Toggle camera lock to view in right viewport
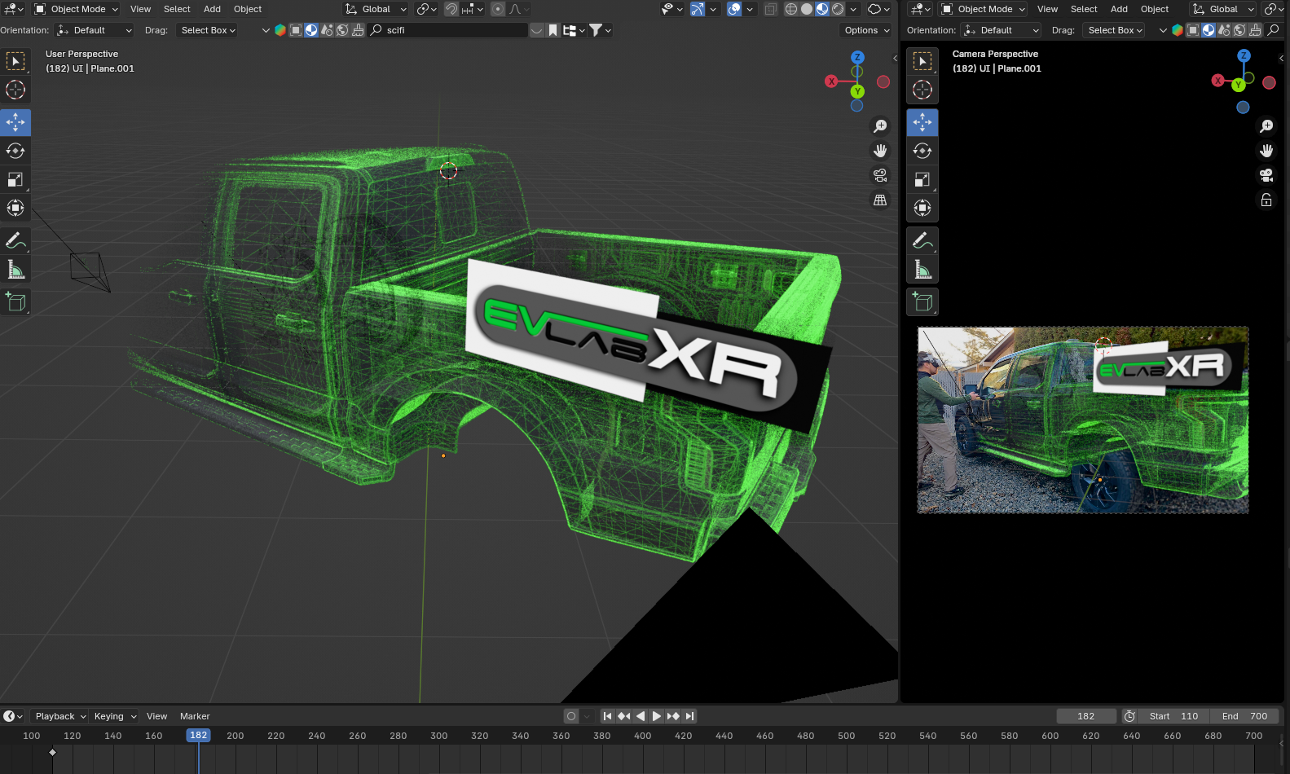This screenshot has width=1290, height=774. (1266, 200)
